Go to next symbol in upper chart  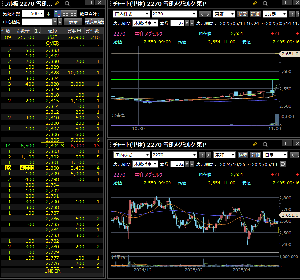coord(208,14)
